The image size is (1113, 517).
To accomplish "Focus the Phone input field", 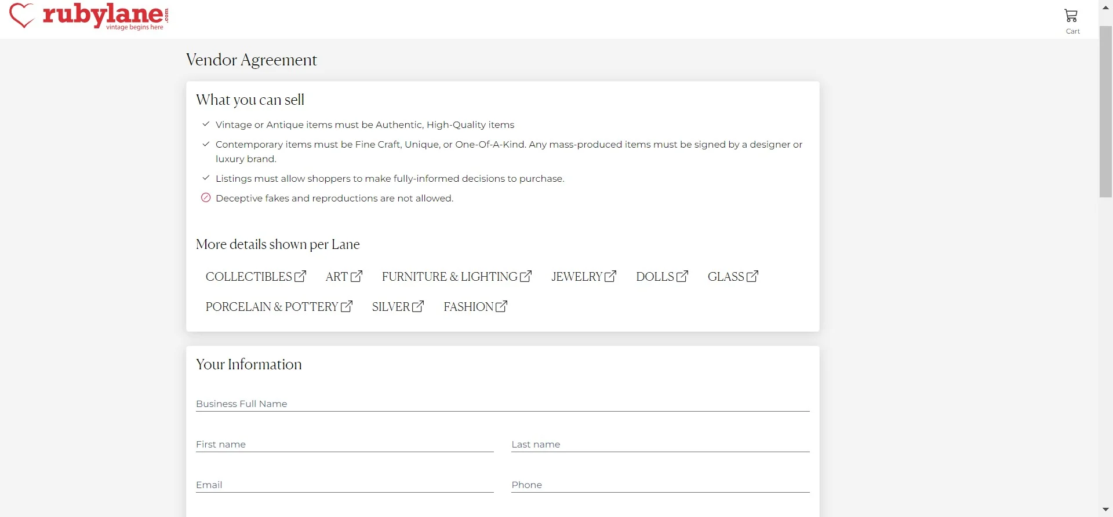I will click(660, 485).
